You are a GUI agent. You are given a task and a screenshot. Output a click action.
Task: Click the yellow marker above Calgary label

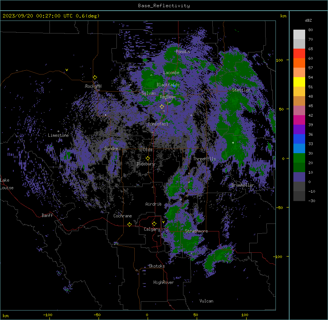click(154, 224)
